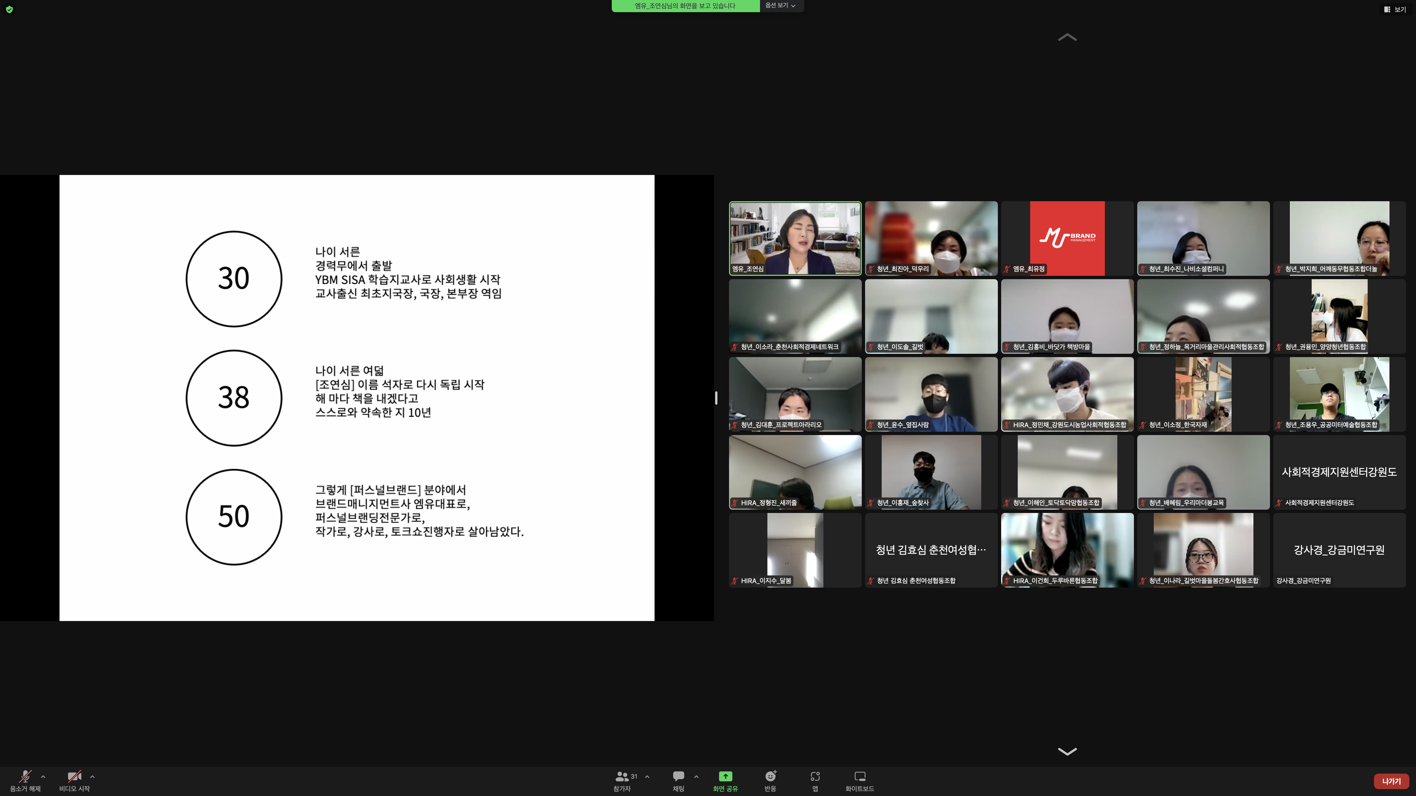
Task: Click the green screen share (화면 공유) icon
Action: pos(725,776)
